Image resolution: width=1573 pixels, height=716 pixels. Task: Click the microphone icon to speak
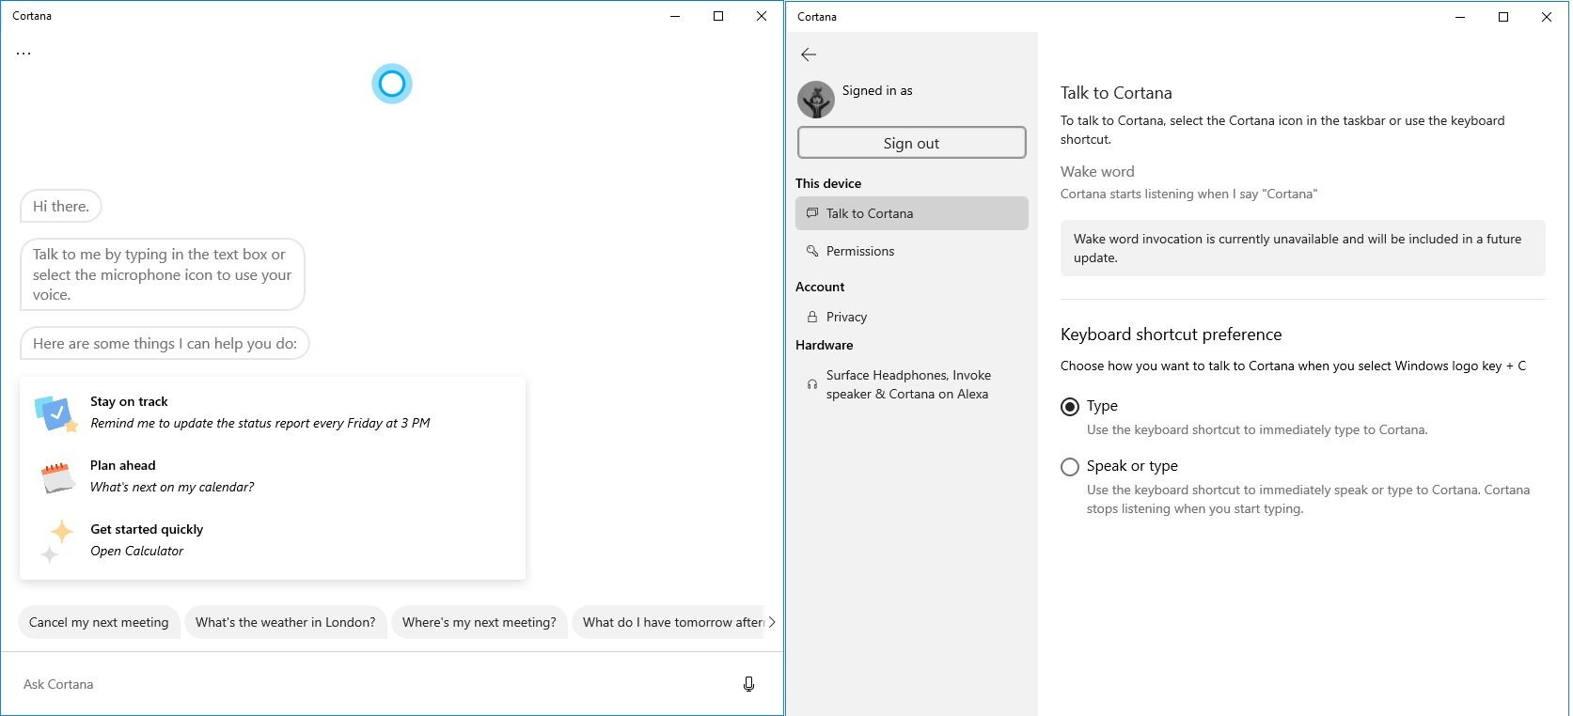point(748,684)
